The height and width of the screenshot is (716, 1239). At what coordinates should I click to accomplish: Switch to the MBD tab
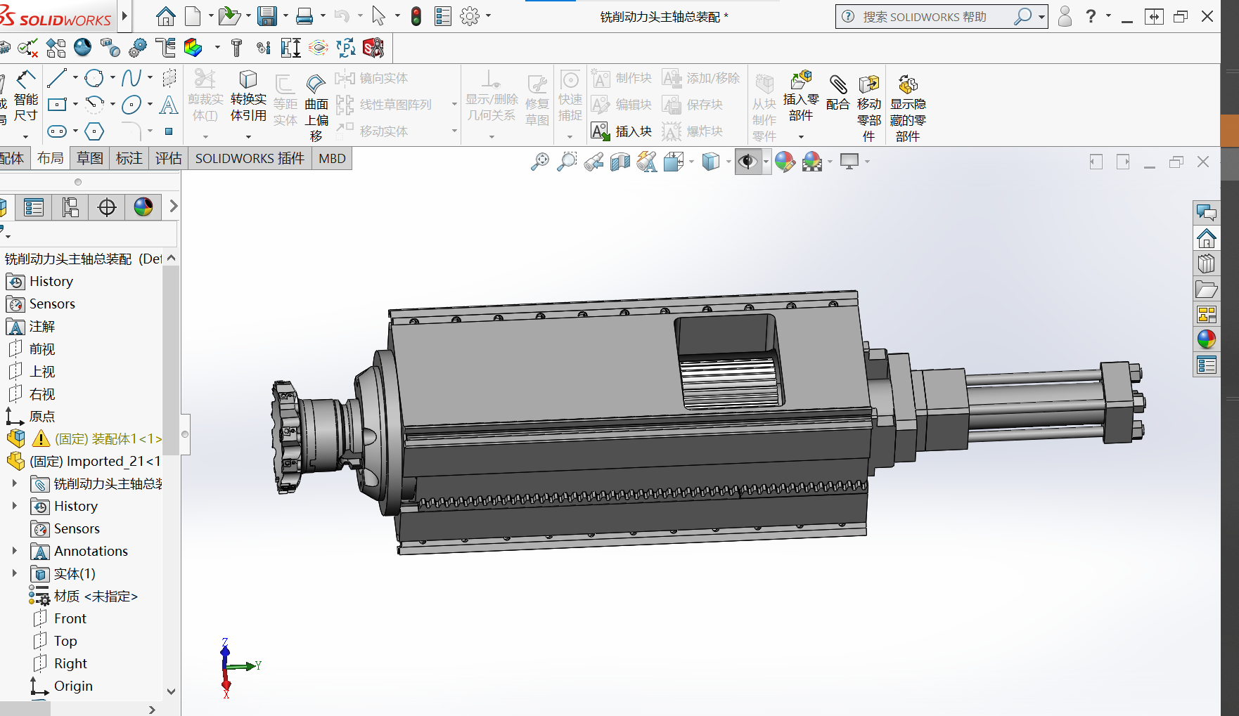332,159
